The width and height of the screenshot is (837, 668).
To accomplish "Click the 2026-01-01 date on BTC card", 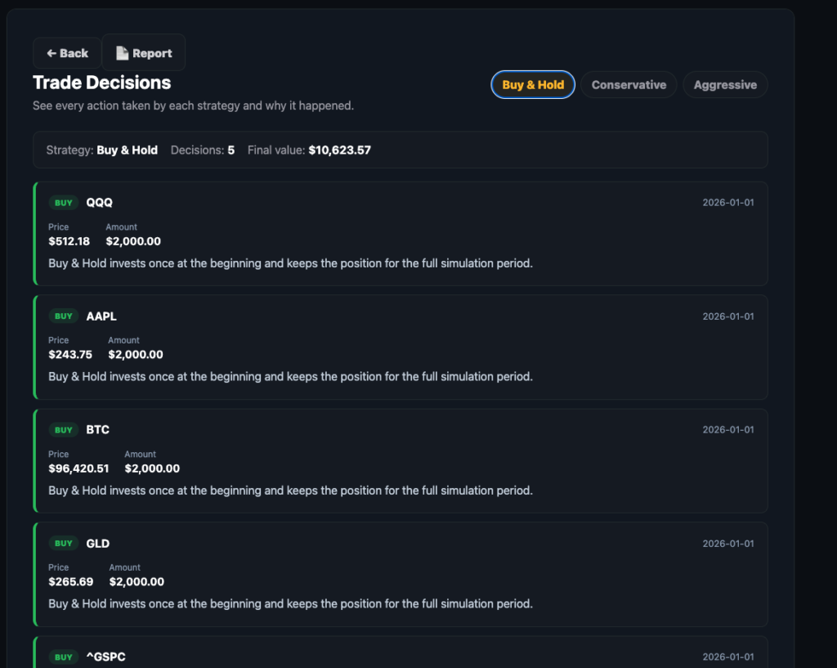I will click(728, 430).
